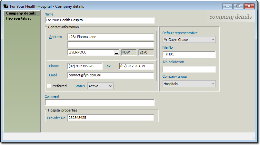Click the suburb lookup ellipsis button
The width and height of the screenshot is (260, 145).
pyautogui.click(x=116, y=52)
